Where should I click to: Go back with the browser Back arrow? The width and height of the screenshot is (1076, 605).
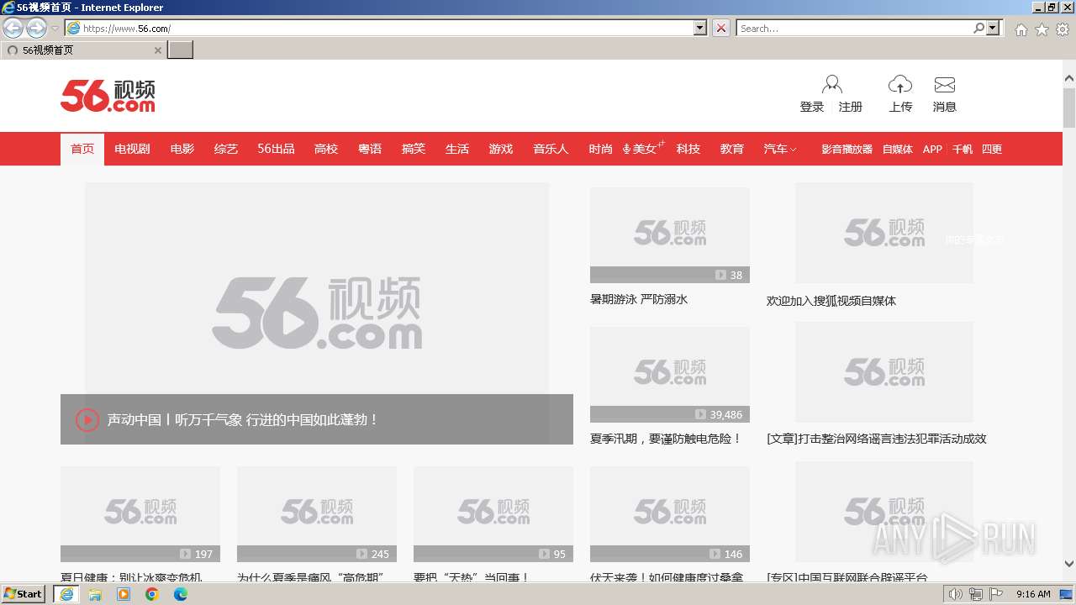coord(13,28)
